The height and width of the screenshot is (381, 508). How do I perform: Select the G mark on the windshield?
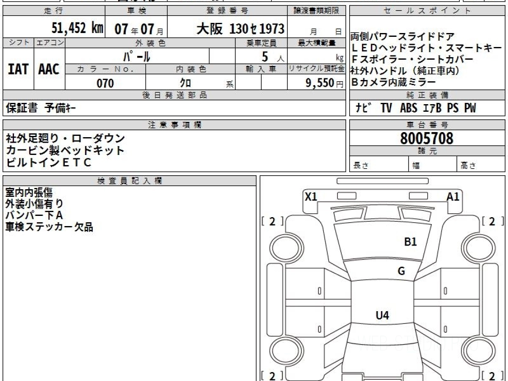[x=401, y=271]
